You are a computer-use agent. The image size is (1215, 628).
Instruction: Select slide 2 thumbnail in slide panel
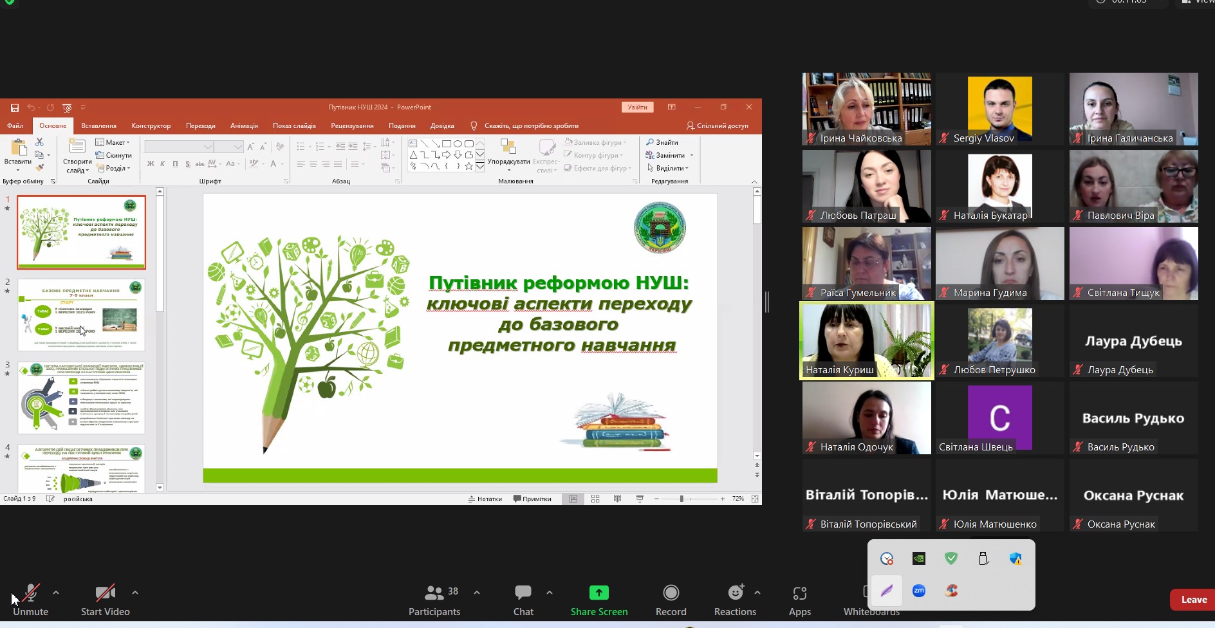[81, 315]
